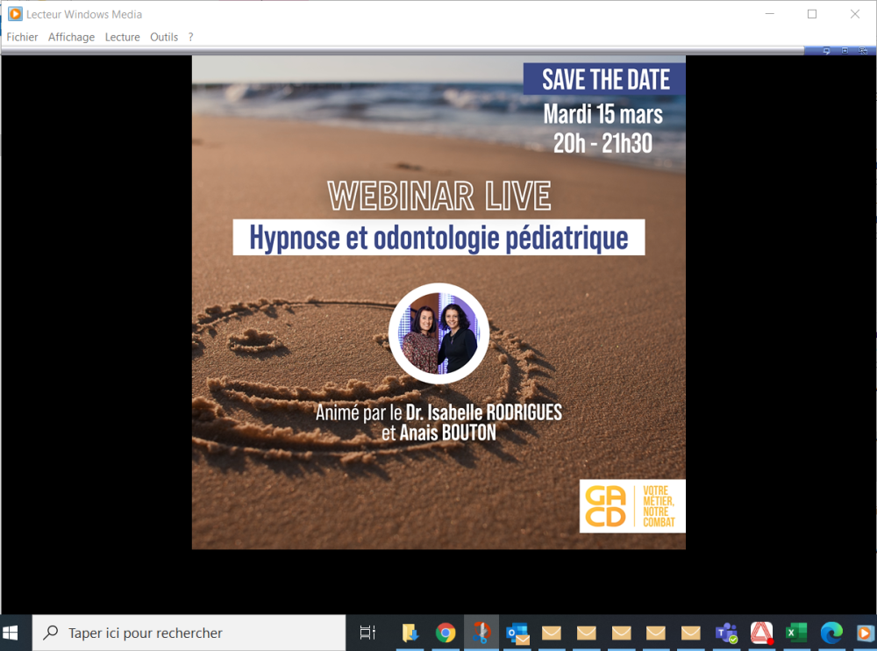Click the taskbar search field
Screen dimensions: 877x651
coord(189,633)
